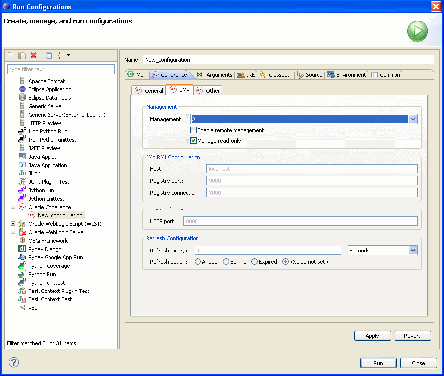The height and width of the screenshot is (376, 444).
Task: Select the Ahead refresh option
Action: coord(198,262)
